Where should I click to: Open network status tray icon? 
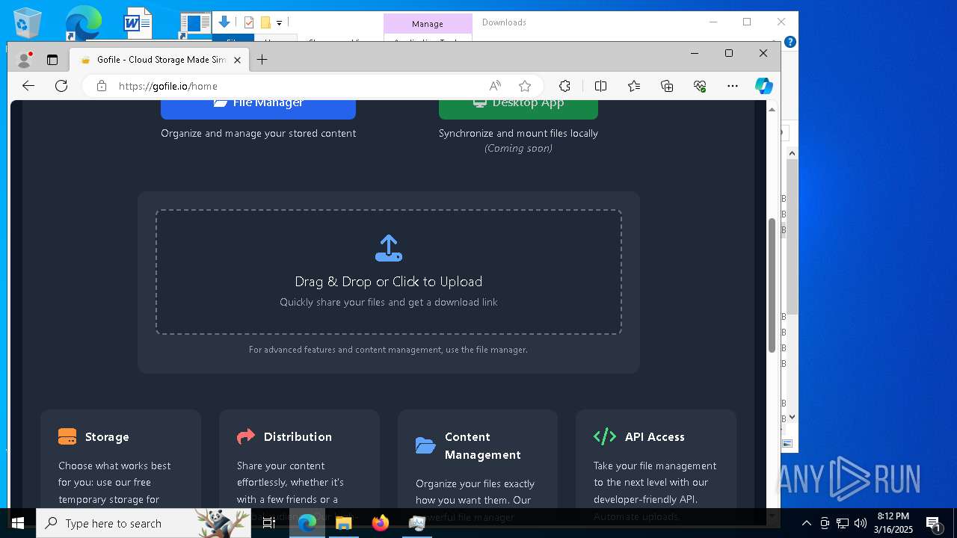click(843, 523)
